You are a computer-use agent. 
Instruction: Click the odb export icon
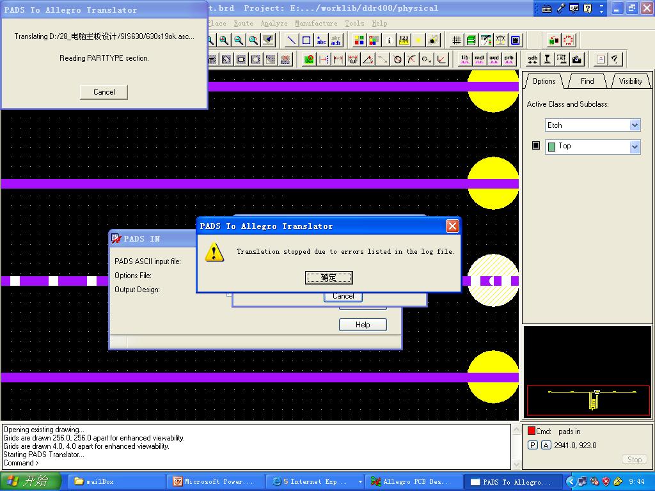click(x=533, y=59)
